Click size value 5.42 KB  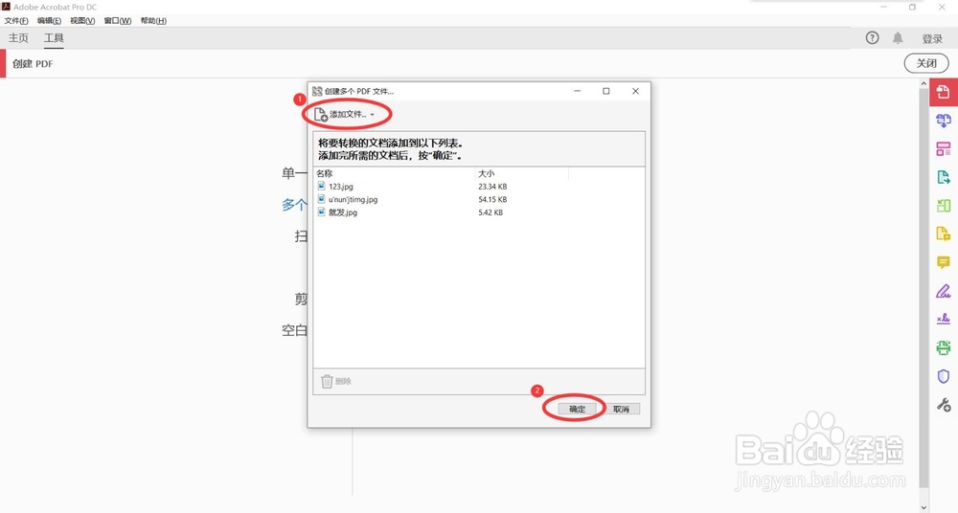point(490,212)
